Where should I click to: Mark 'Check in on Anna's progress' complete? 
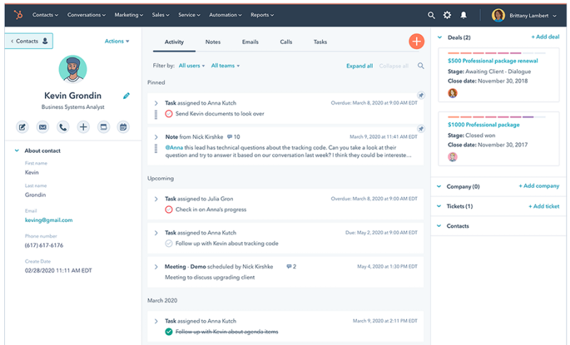[x=169, y=209]
